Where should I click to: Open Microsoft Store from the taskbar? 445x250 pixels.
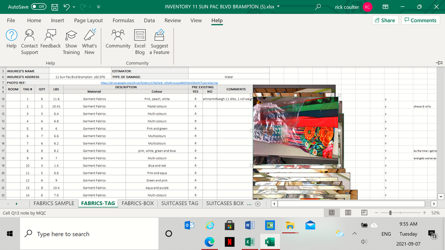pyautogui.click(x=229, y=226)
